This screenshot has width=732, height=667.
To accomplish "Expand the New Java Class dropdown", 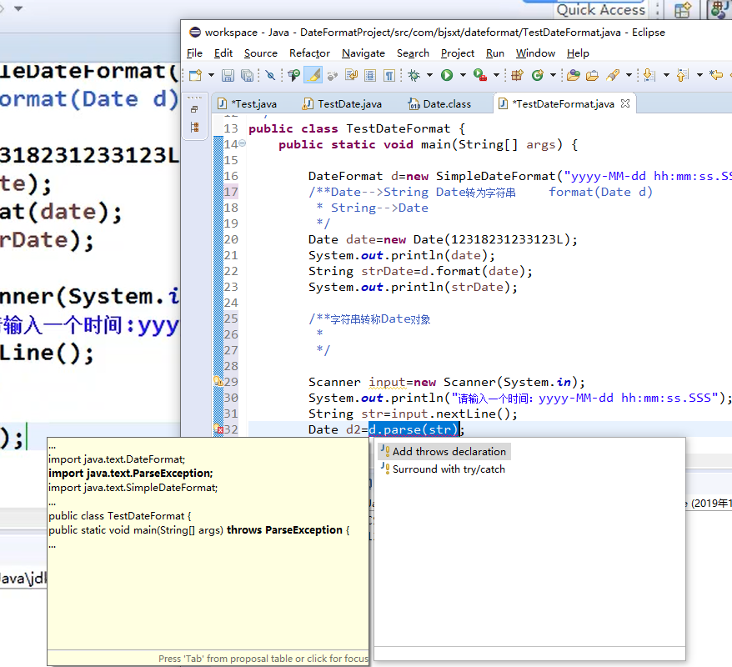I will (x=554, y=75).
